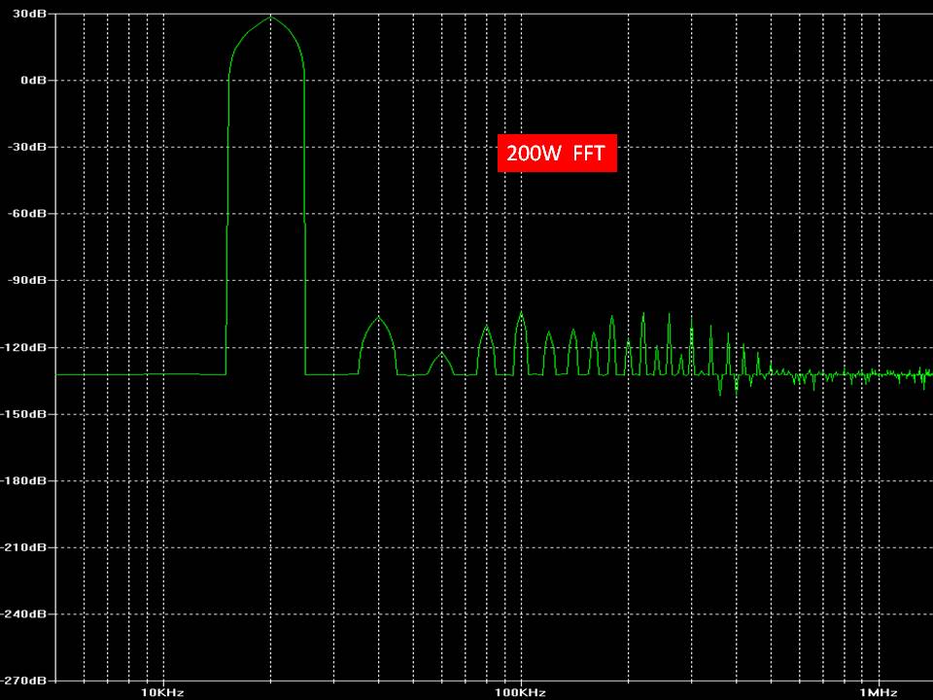
Task: Click the 1MHz frequency label
Action: [879, 692]
